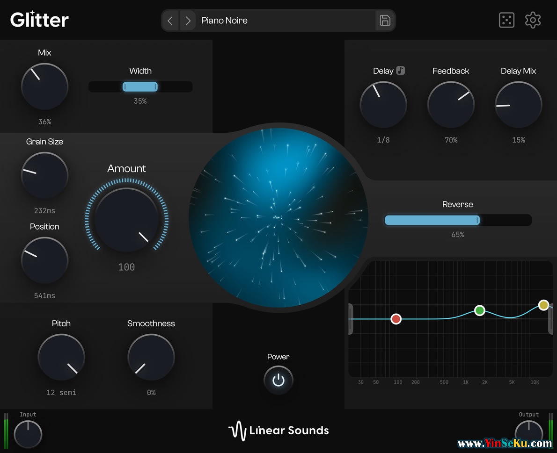557x453 pixels.
Task: Click the Pitch knob
Action: pos(61,358)
